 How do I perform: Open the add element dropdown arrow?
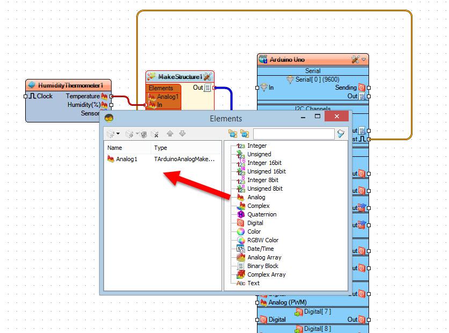(118, 134)
